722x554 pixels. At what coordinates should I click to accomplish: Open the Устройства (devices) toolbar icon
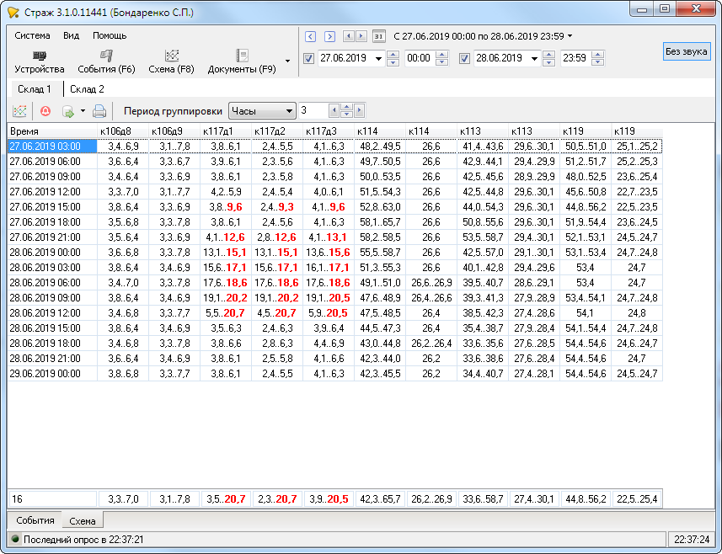[39, 61]
